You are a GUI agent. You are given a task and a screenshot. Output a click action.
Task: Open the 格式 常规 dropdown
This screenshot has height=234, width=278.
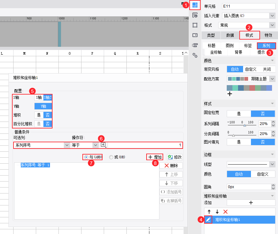(272, 25)
